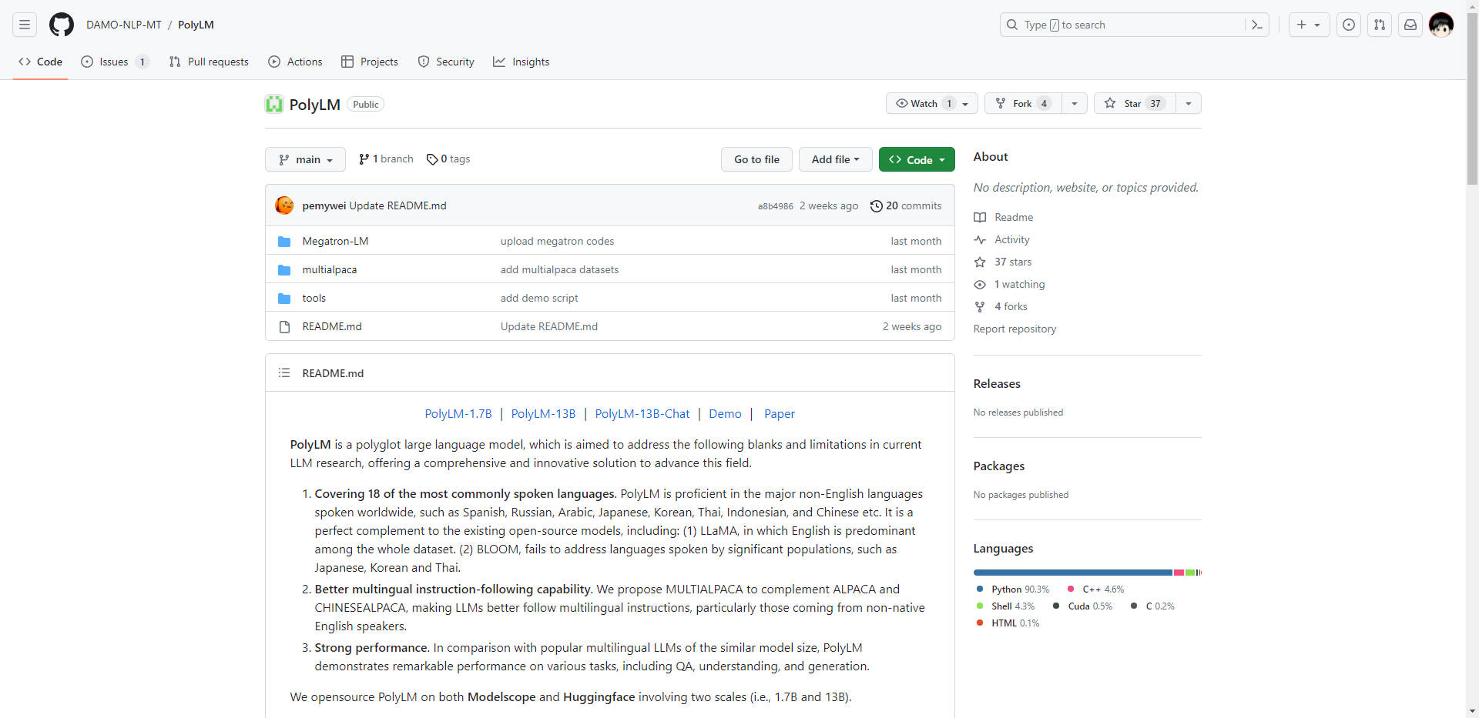Star the PolyLM repository
The image size is (1479, 718).
1134,104
